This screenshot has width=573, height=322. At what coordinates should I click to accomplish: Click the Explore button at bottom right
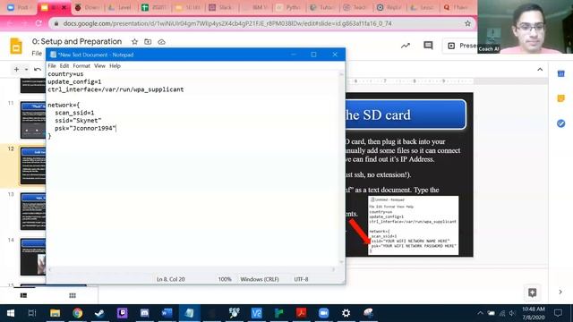(x=532, y=292)
